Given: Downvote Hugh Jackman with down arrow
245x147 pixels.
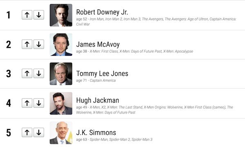Looking at the screenshot, I should pos(39,103).
